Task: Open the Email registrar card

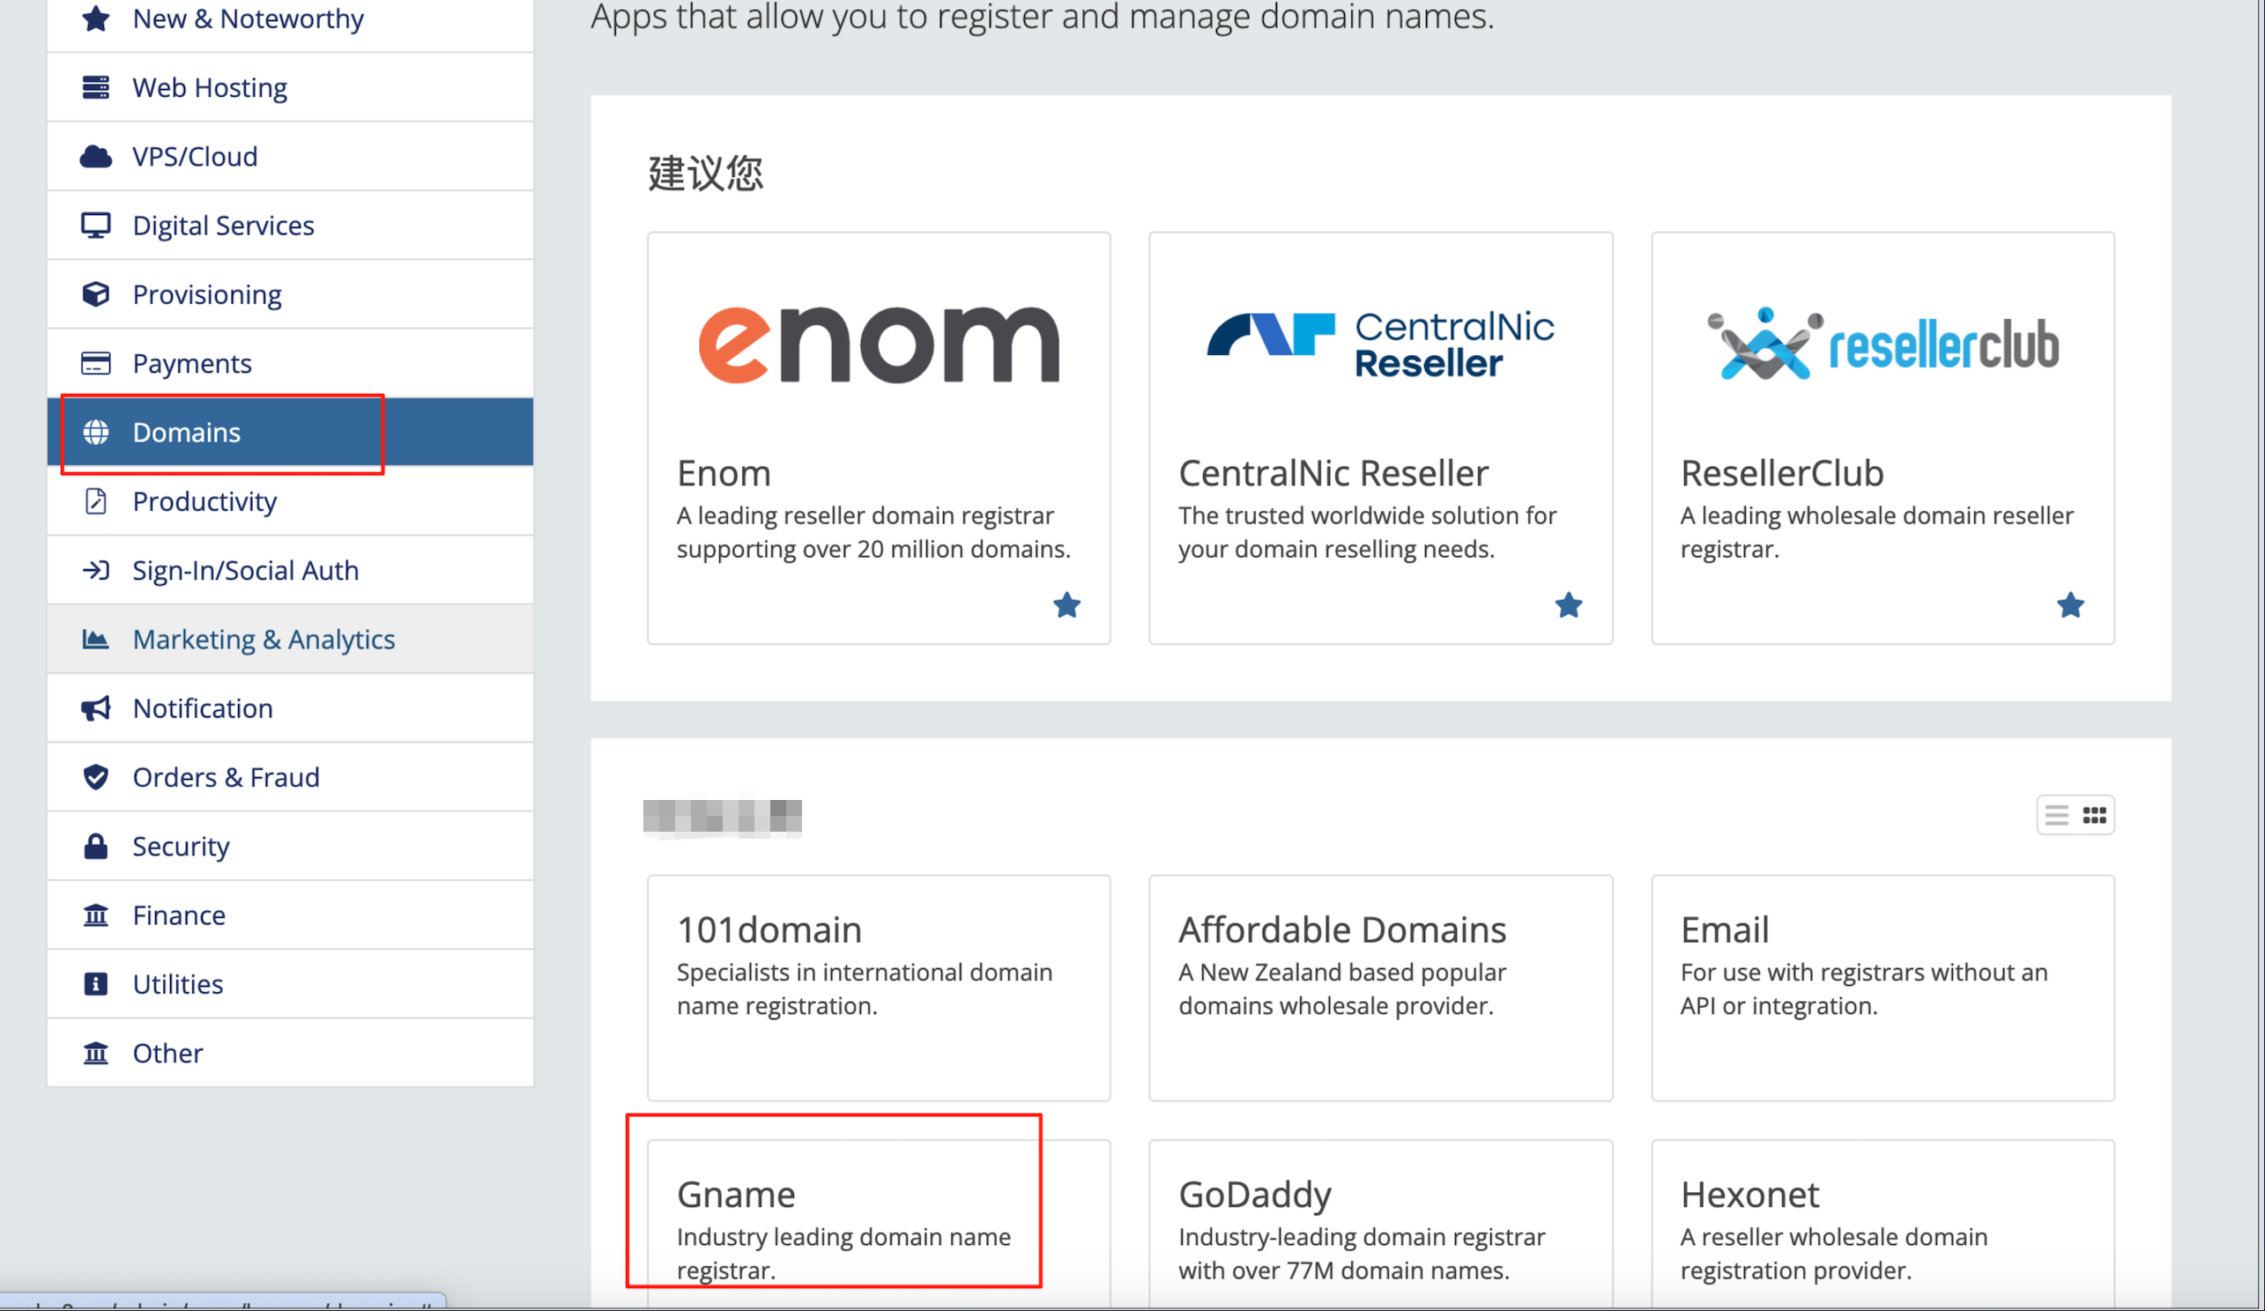Action: pyautogui.click(x=1883, y=988)
